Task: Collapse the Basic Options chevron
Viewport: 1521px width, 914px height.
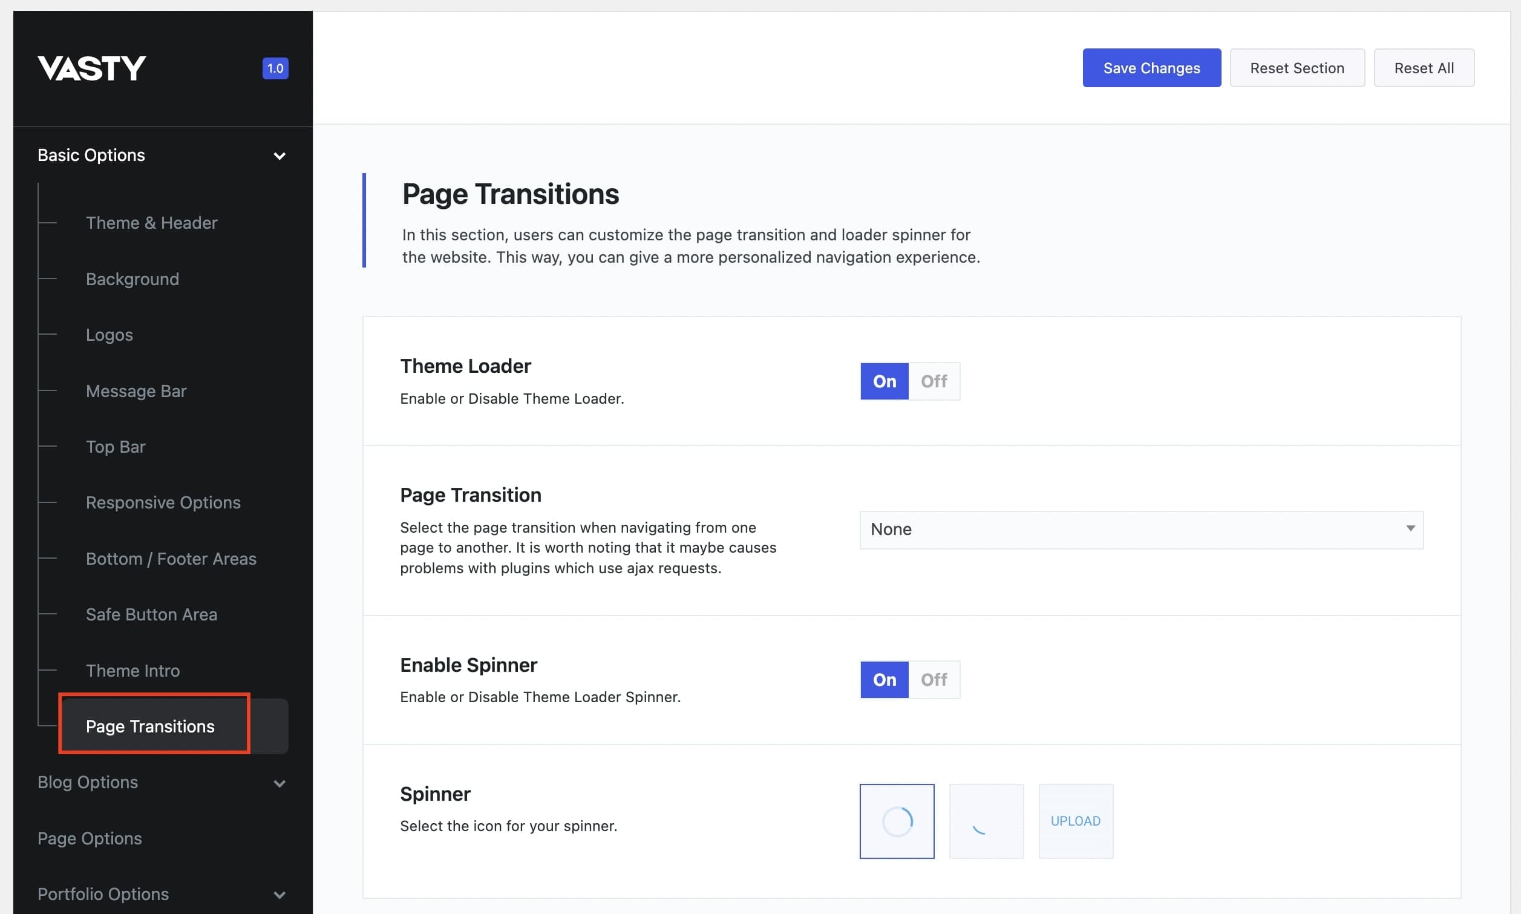Action: [280, 156]
